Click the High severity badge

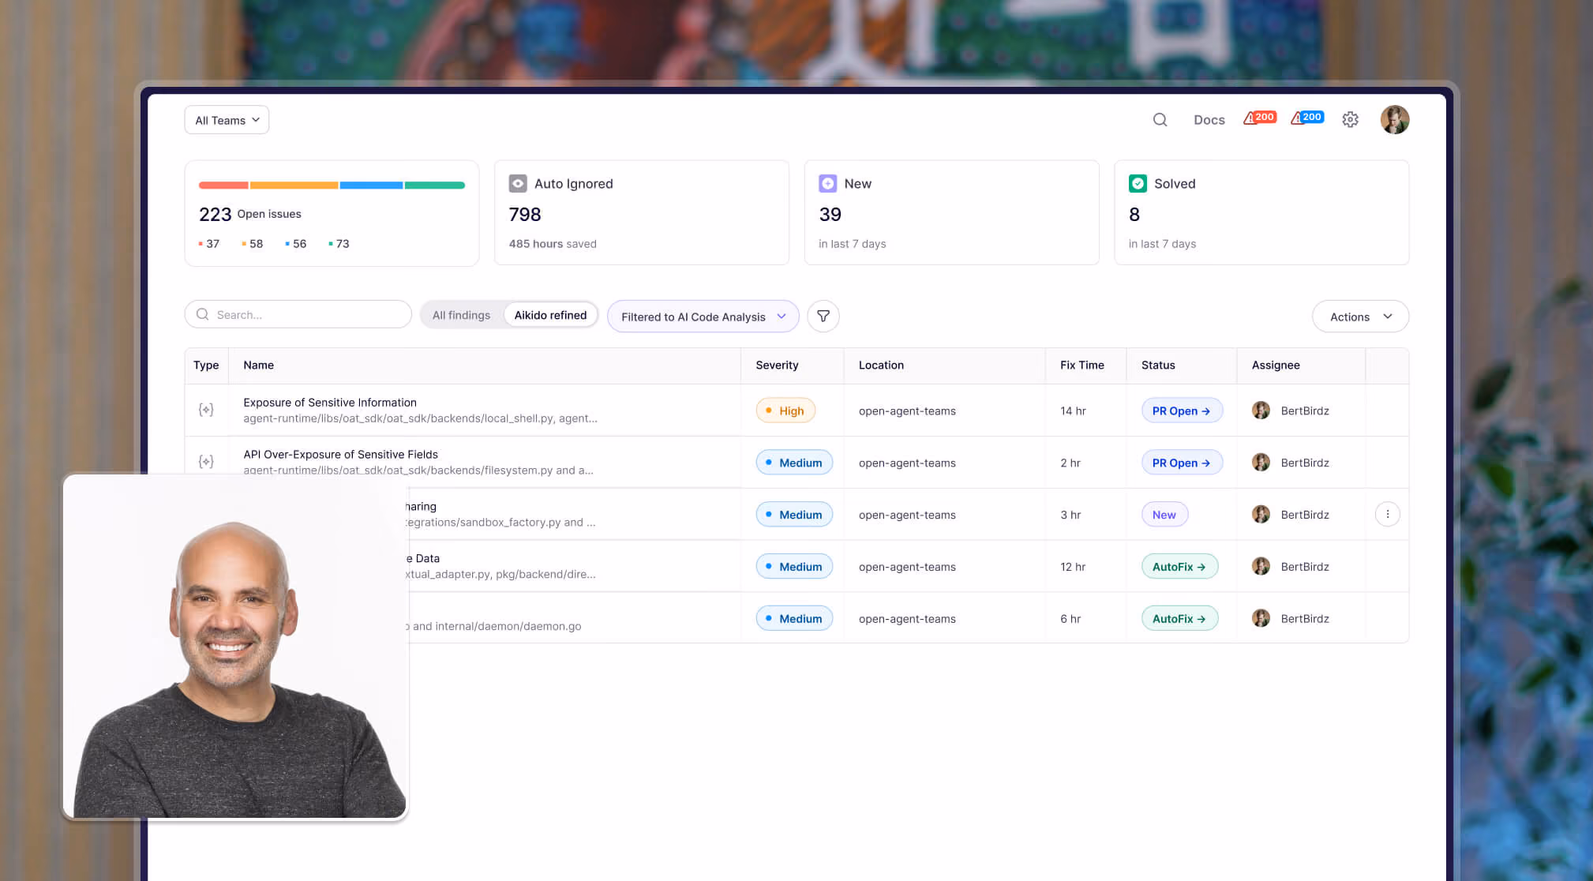[785, 411]
